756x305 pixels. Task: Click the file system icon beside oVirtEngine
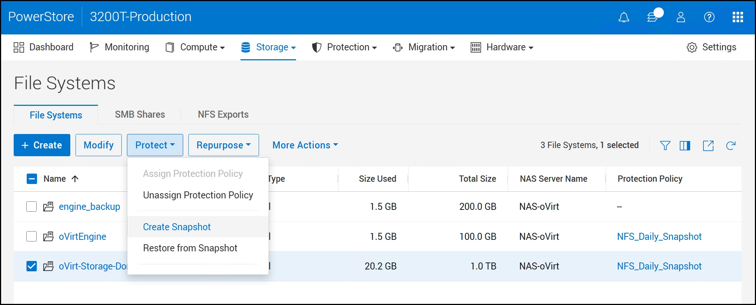tap(48, 237)
